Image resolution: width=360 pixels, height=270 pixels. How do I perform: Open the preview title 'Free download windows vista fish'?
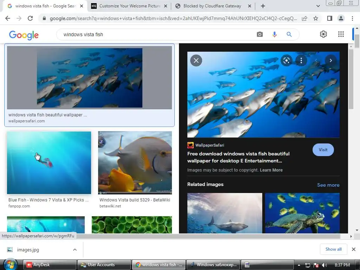[x=238, y=157]
